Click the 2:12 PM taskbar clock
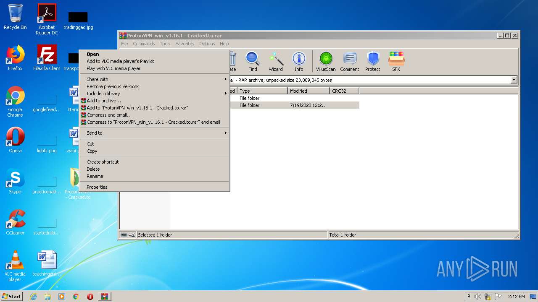The height and width of the screenshot is (302, 538). (x=517, y=297)
